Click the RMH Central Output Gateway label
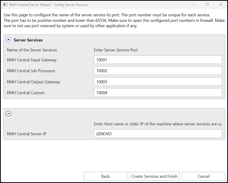This screenshot has height=183, width=228. click(33, 82)
